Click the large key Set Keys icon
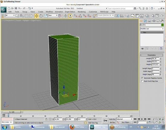Image resolution: width=166 pixels, height=130 pixels. point(105,121)
